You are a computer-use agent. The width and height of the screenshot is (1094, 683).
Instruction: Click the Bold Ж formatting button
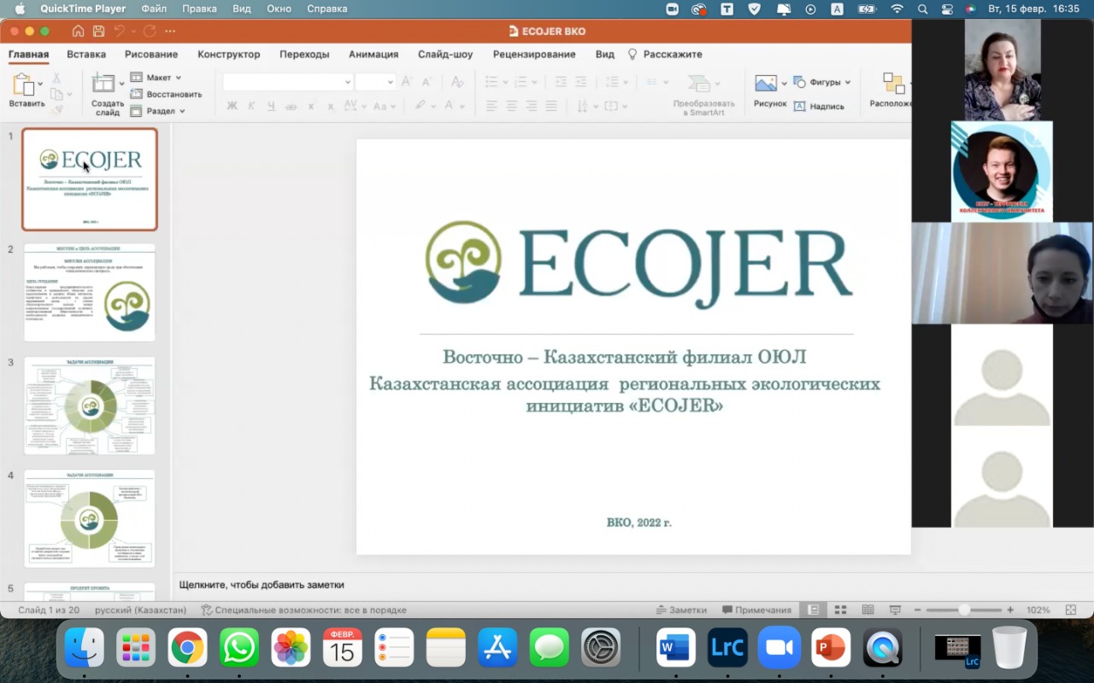click(x=232, y=106)
